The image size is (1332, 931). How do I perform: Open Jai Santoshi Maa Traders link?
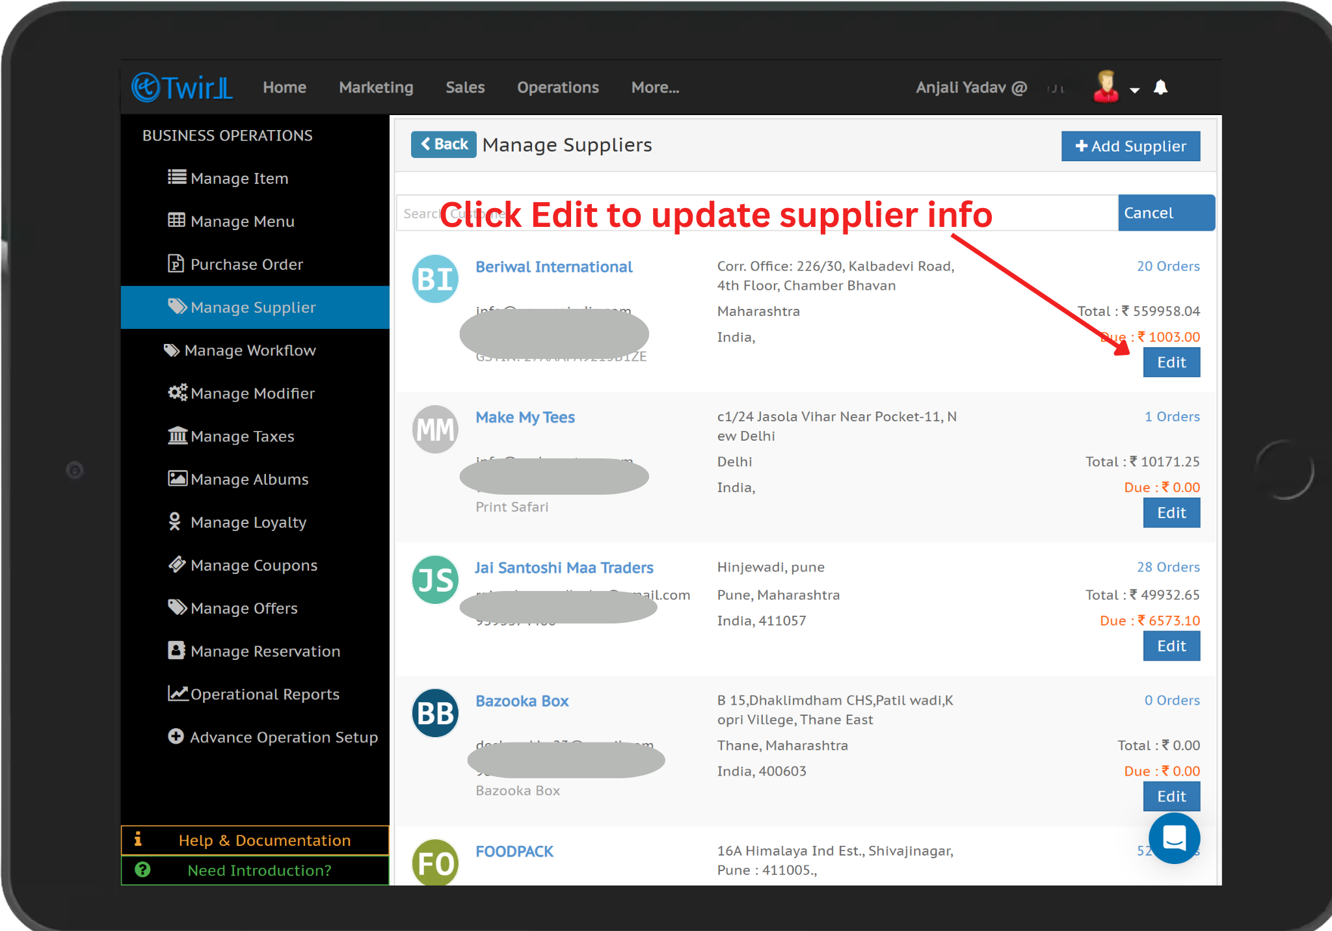tap(564, 568)
